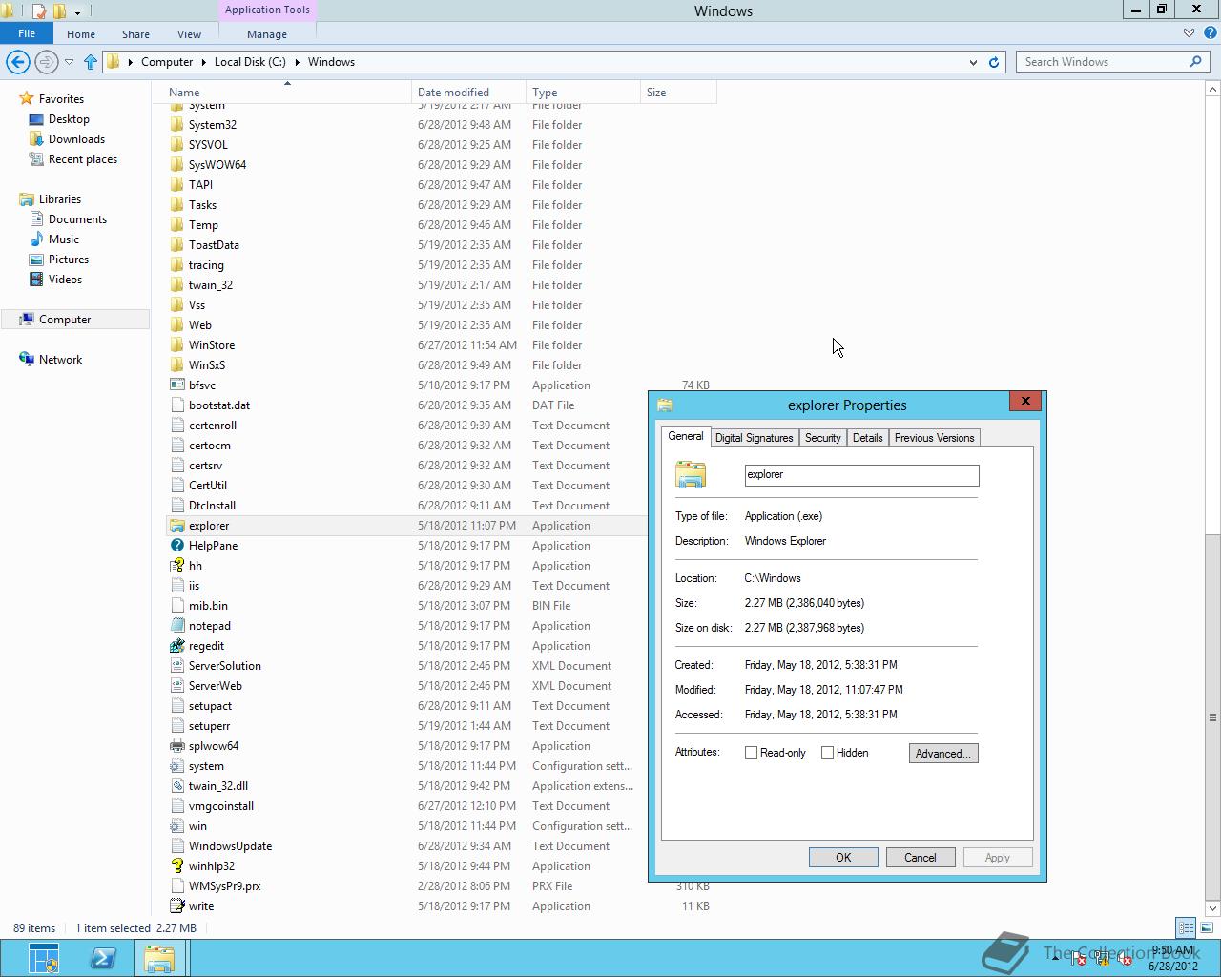Select the regedit application icon
The height and width of the screenshot is (977, 1221).
tap(176, 646)
